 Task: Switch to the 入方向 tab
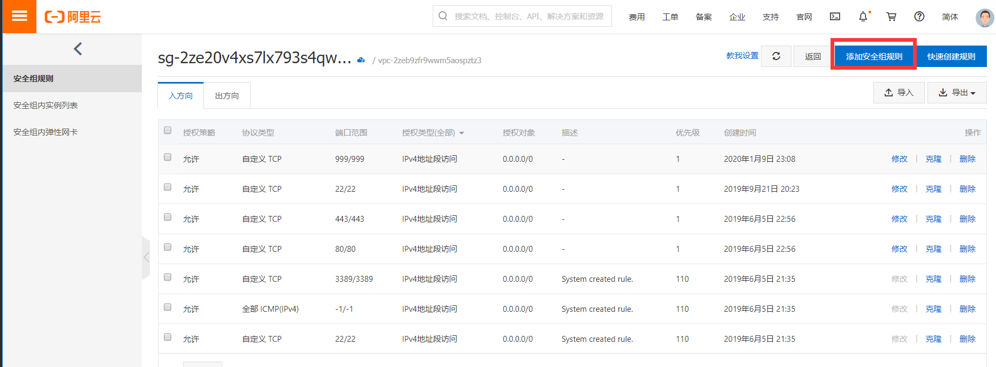click(181, 95)
